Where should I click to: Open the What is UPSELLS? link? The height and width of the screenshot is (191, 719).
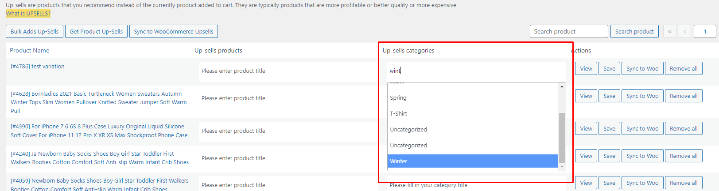tap(28, 13)
